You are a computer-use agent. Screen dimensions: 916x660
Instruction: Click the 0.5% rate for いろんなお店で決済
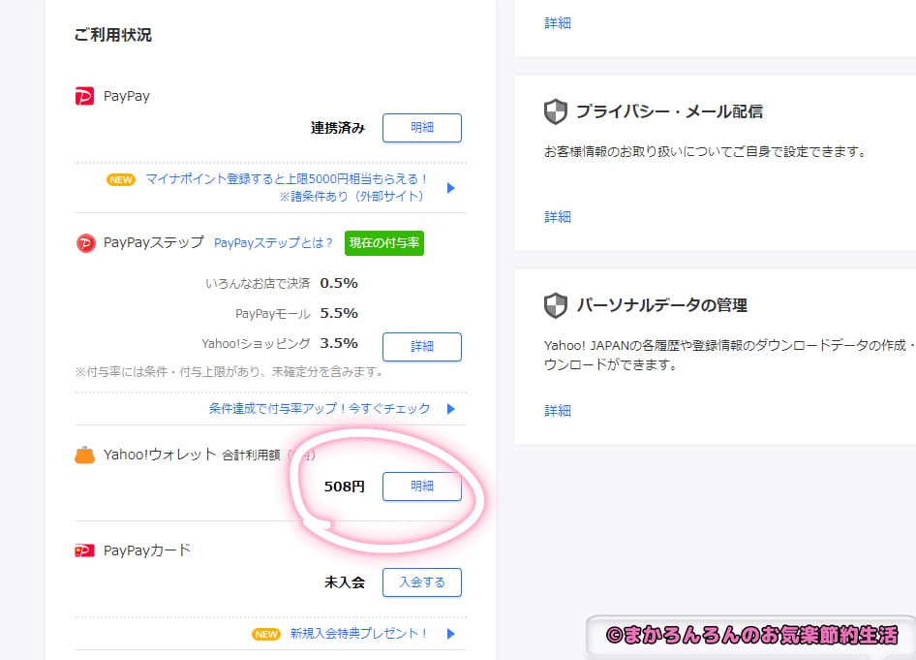339,284
